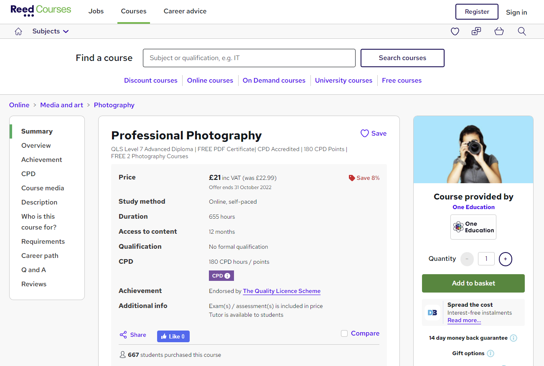Open the shopping basket icon
Viewport: 544px width, 366px height.
click(x=499, y=31)
